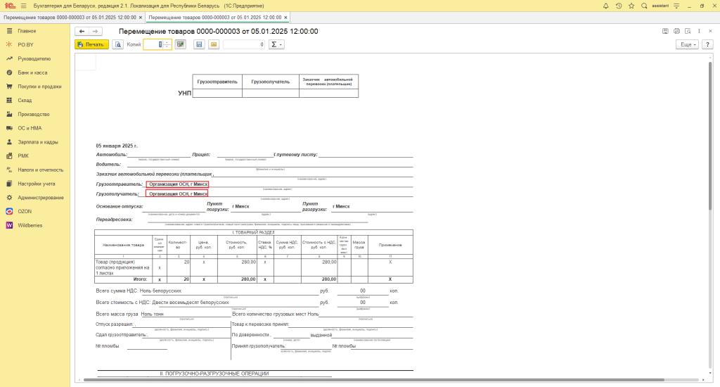
Task: Select the second, active Перемещение товаров tab
Action: [215, 18]
